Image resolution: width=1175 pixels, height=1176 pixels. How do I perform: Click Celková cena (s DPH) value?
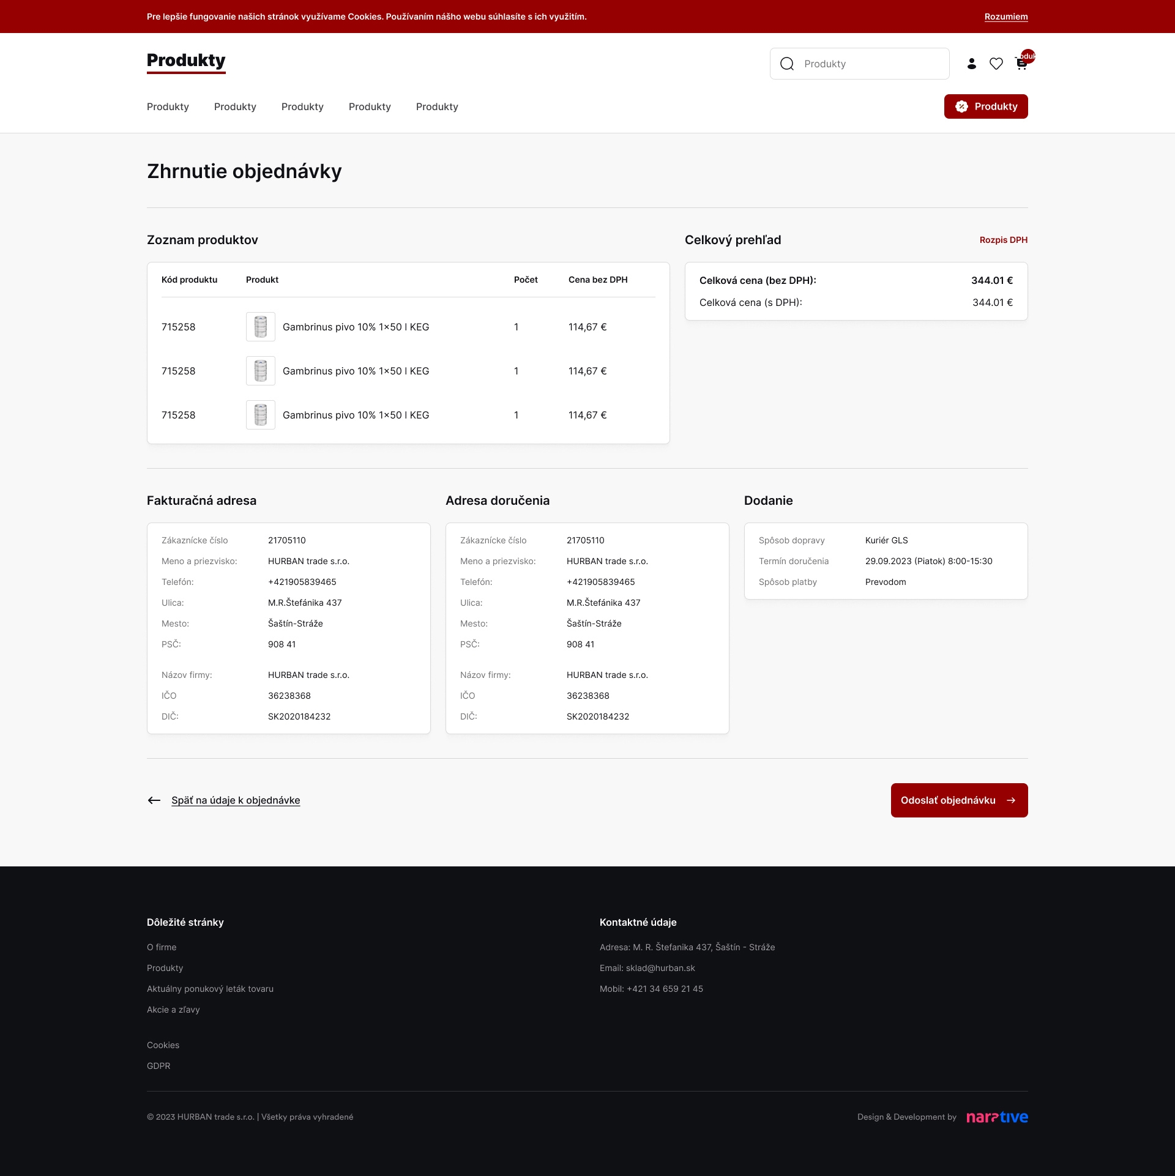[x=993, y=302]
